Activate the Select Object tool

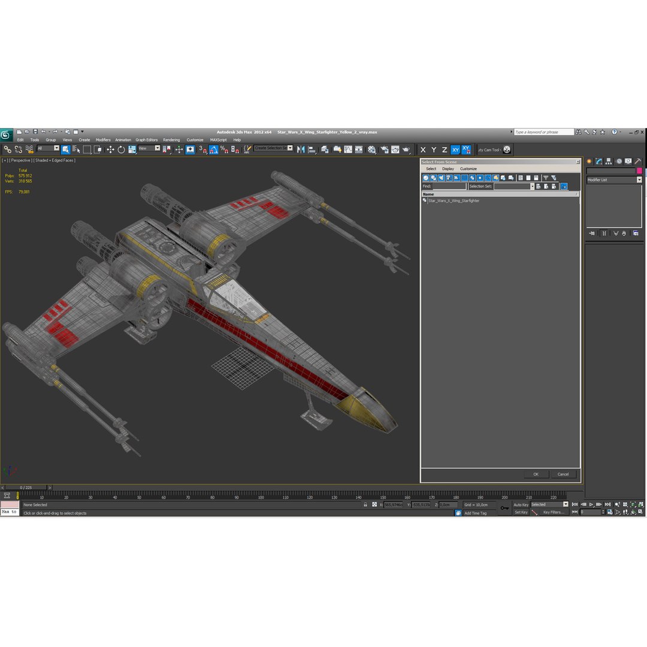pyautogui.click(x=66, y=149)
